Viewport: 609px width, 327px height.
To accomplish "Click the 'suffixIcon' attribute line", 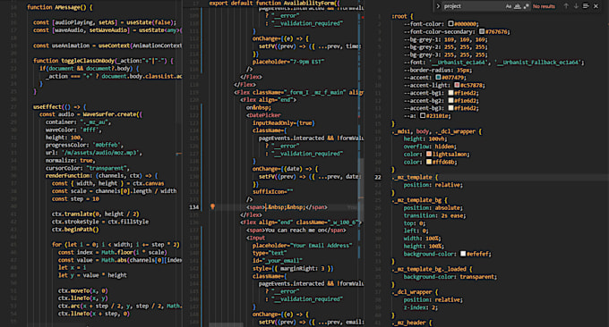I will (x=272, y=192).
